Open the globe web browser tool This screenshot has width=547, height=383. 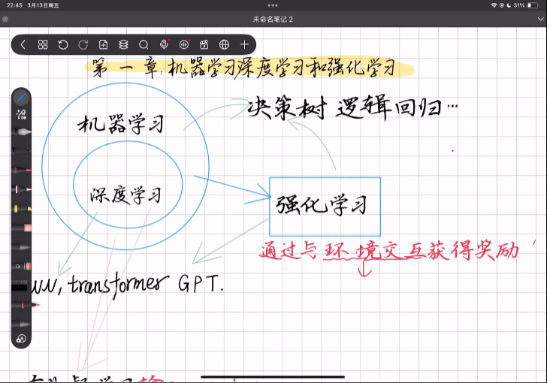click(225, 44)
